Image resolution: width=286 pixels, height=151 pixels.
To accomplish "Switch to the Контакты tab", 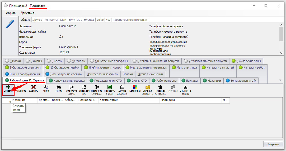I will tap(51, 20).
